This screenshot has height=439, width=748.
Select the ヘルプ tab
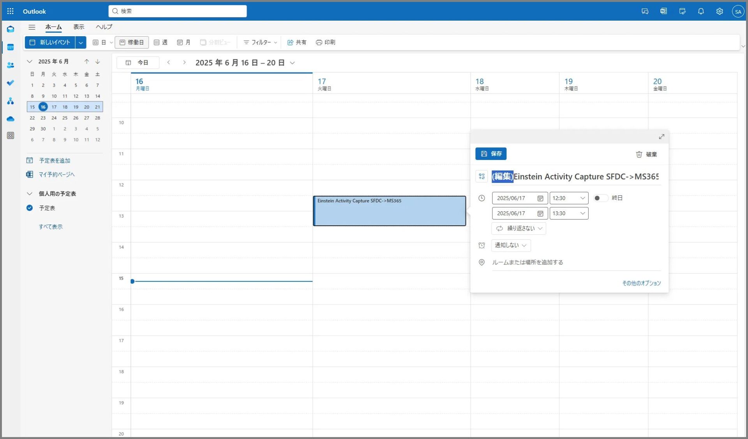pos(104,27)
